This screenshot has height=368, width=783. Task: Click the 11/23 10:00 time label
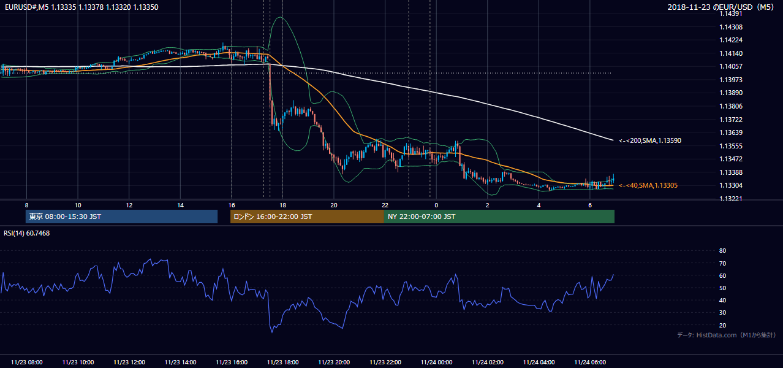point(78,362)
